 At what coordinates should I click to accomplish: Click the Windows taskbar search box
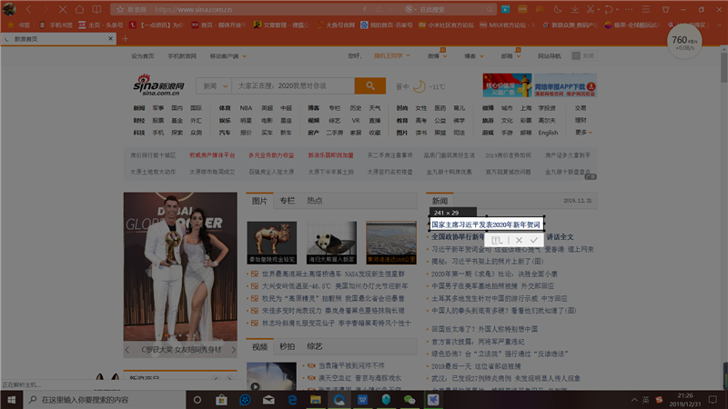[x=105, y=400]
